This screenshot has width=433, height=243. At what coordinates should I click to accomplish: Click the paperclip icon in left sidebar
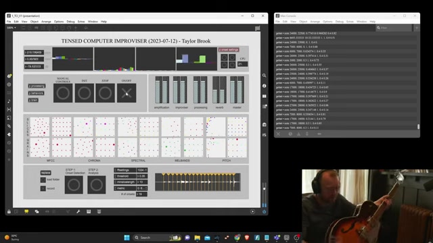[9, 126]
